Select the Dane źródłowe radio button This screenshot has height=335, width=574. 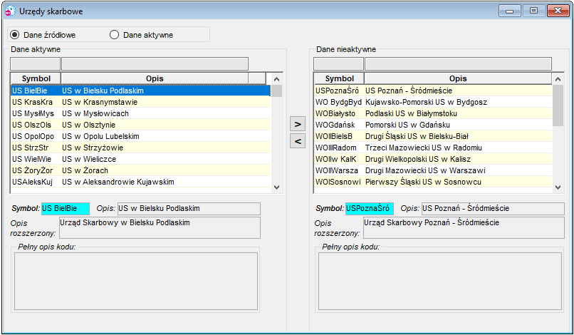(15, 35)
